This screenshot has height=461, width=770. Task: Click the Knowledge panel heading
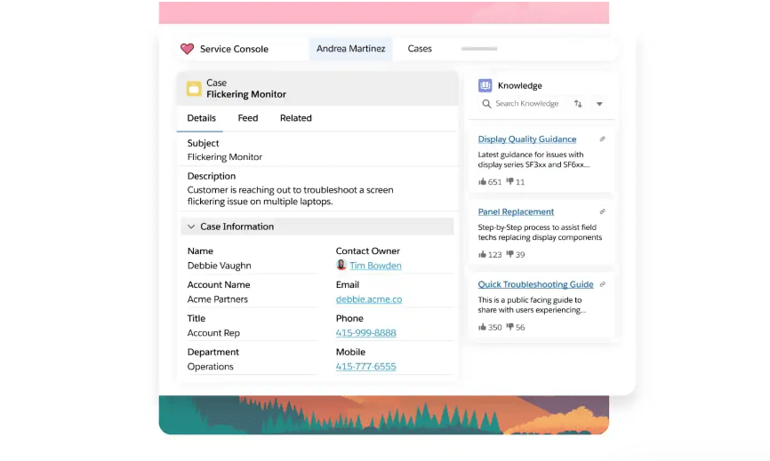[x=519, y=85]
